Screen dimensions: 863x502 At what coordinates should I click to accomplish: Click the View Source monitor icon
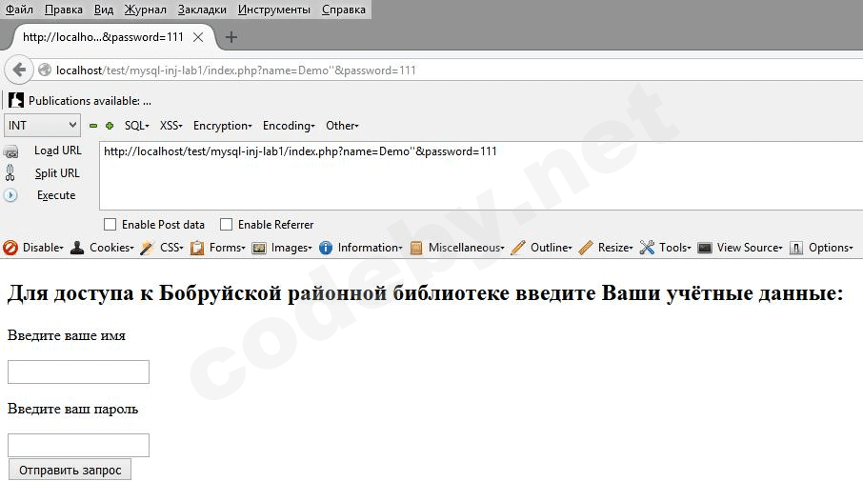(705, 248)
